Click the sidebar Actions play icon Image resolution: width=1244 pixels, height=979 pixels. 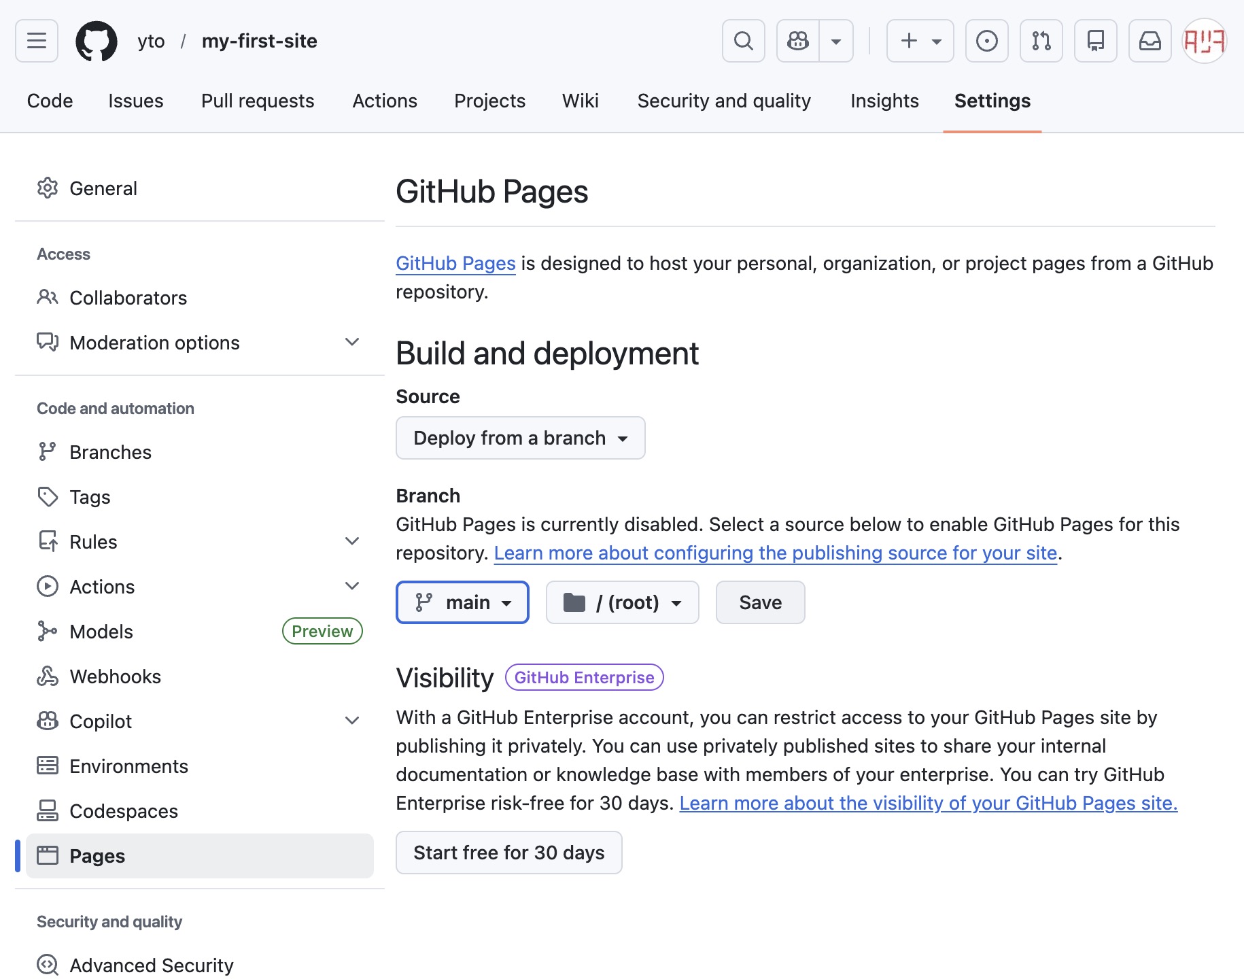pos(48,586)
